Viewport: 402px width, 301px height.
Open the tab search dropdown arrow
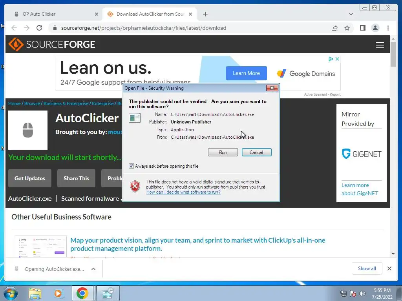[351, 14]
